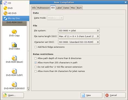
Task: Select the CD disc type icon
Action: tap(5, 3)
